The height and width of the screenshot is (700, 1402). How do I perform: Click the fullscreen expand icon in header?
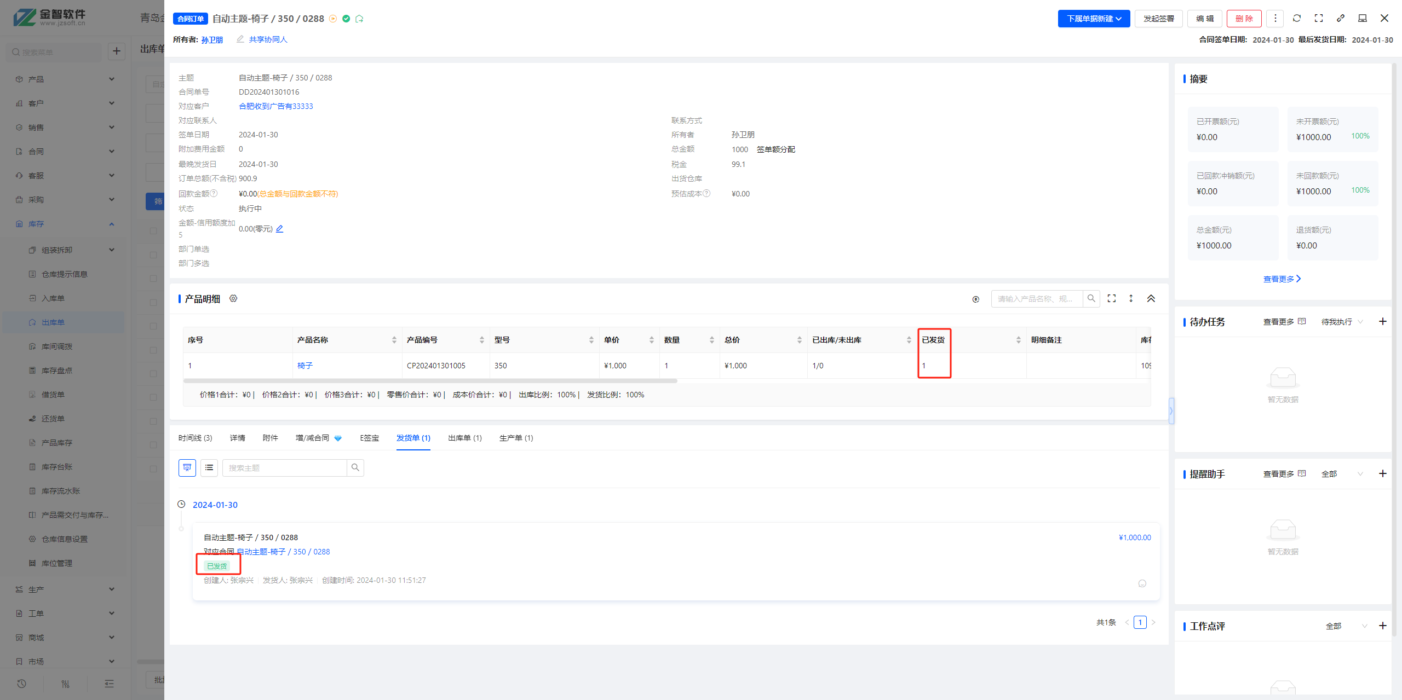(1318, 18)
